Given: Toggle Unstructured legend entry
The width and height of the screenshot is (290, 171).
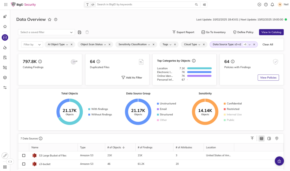Looking at the screenshot, I should coord(167,104).
